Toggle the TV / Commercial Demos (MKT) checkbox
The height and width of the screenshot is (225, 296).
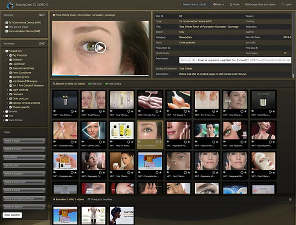coord(7,23)
